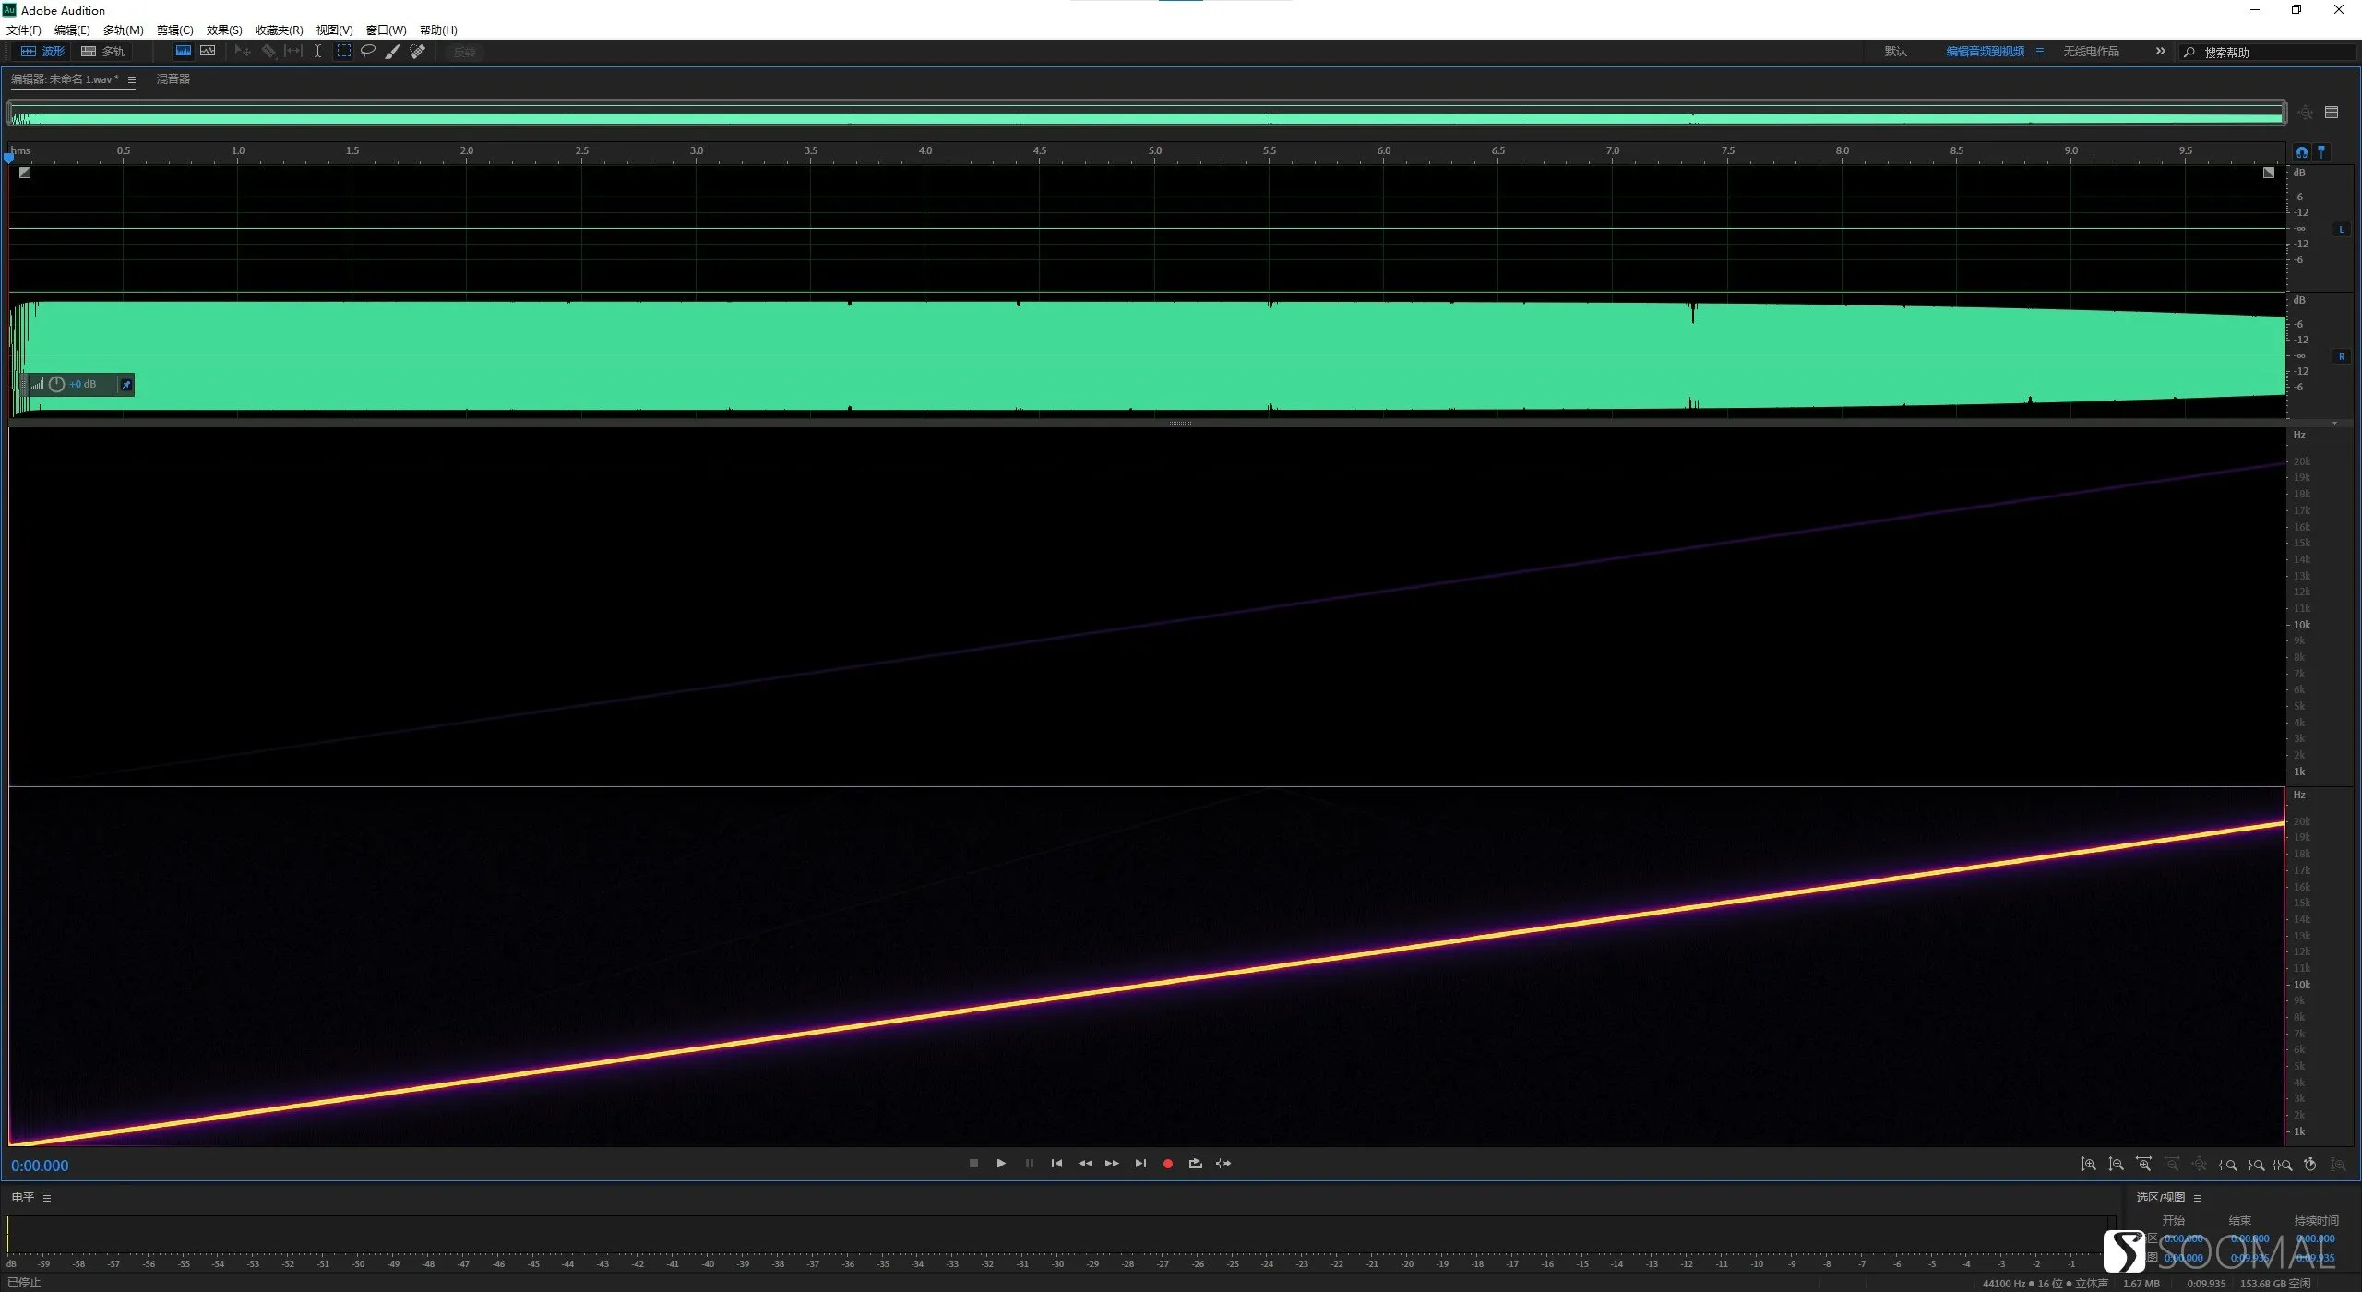This screenshot has width=2362, height=1292.
Task: Toggle the right channel R button
Action: [x=2341, y=356]
